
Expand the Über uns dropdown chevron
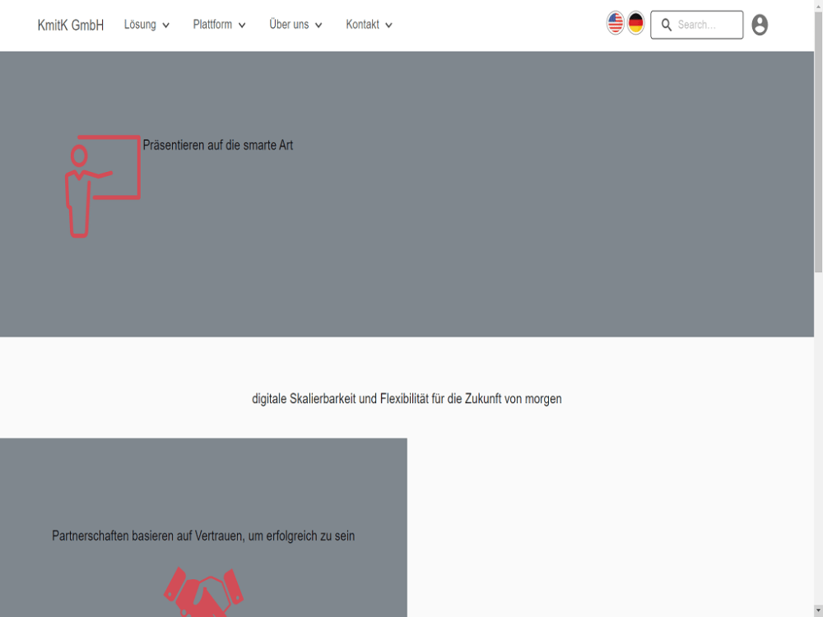pyautogui.click(x=318, y=26)
